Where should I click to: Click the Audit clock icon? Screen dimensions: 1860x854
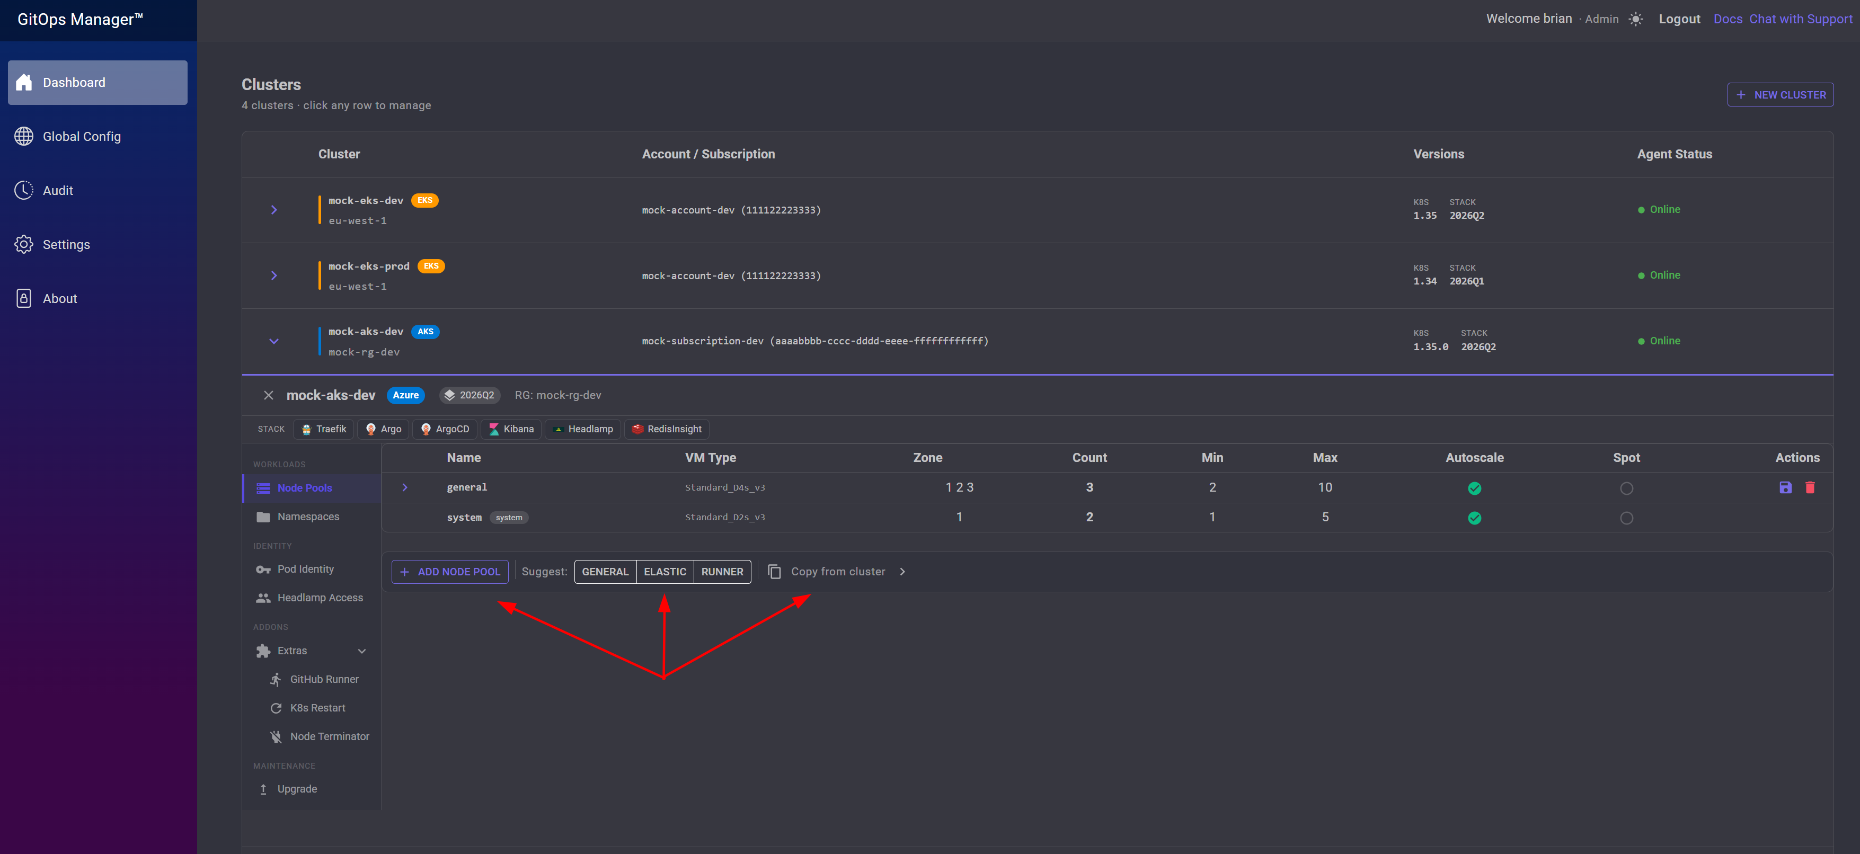click(x=24, y=190)
